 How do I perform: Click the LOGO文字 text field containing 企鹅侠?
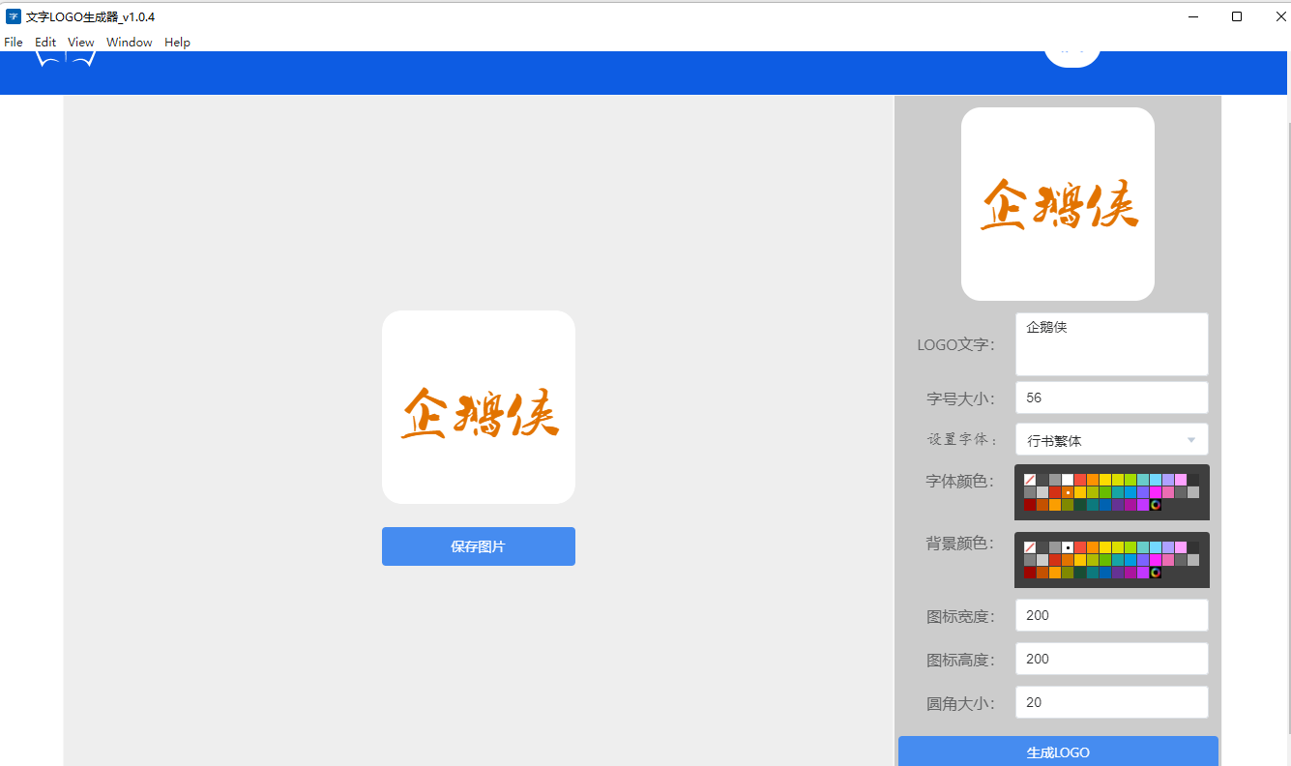click(1111, 343)
